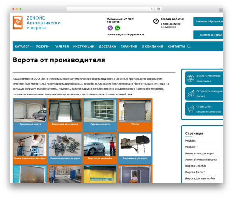Click the shopping cart price icon
Image resolution: width=233 pixels, height=197 pixels.
[191, 109]
